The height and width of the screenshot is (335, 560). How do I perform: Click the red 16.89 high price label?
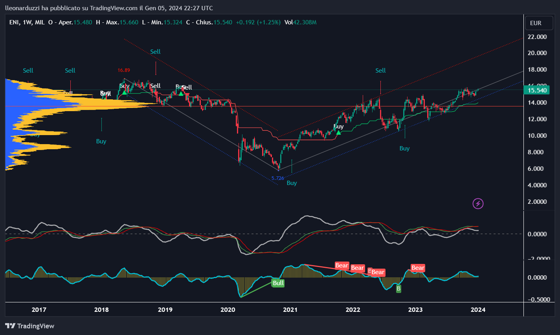(123, 70)
